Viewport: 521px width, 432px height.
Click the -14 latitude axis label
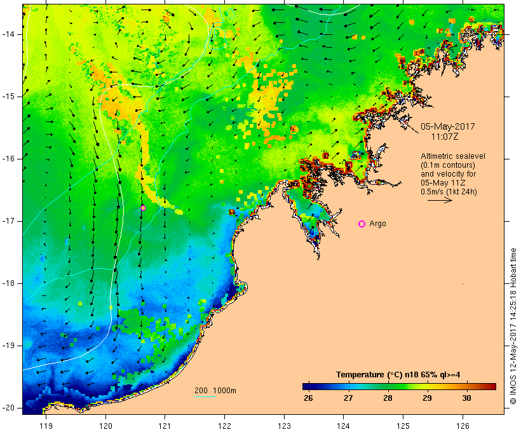[x=8, y=34]
